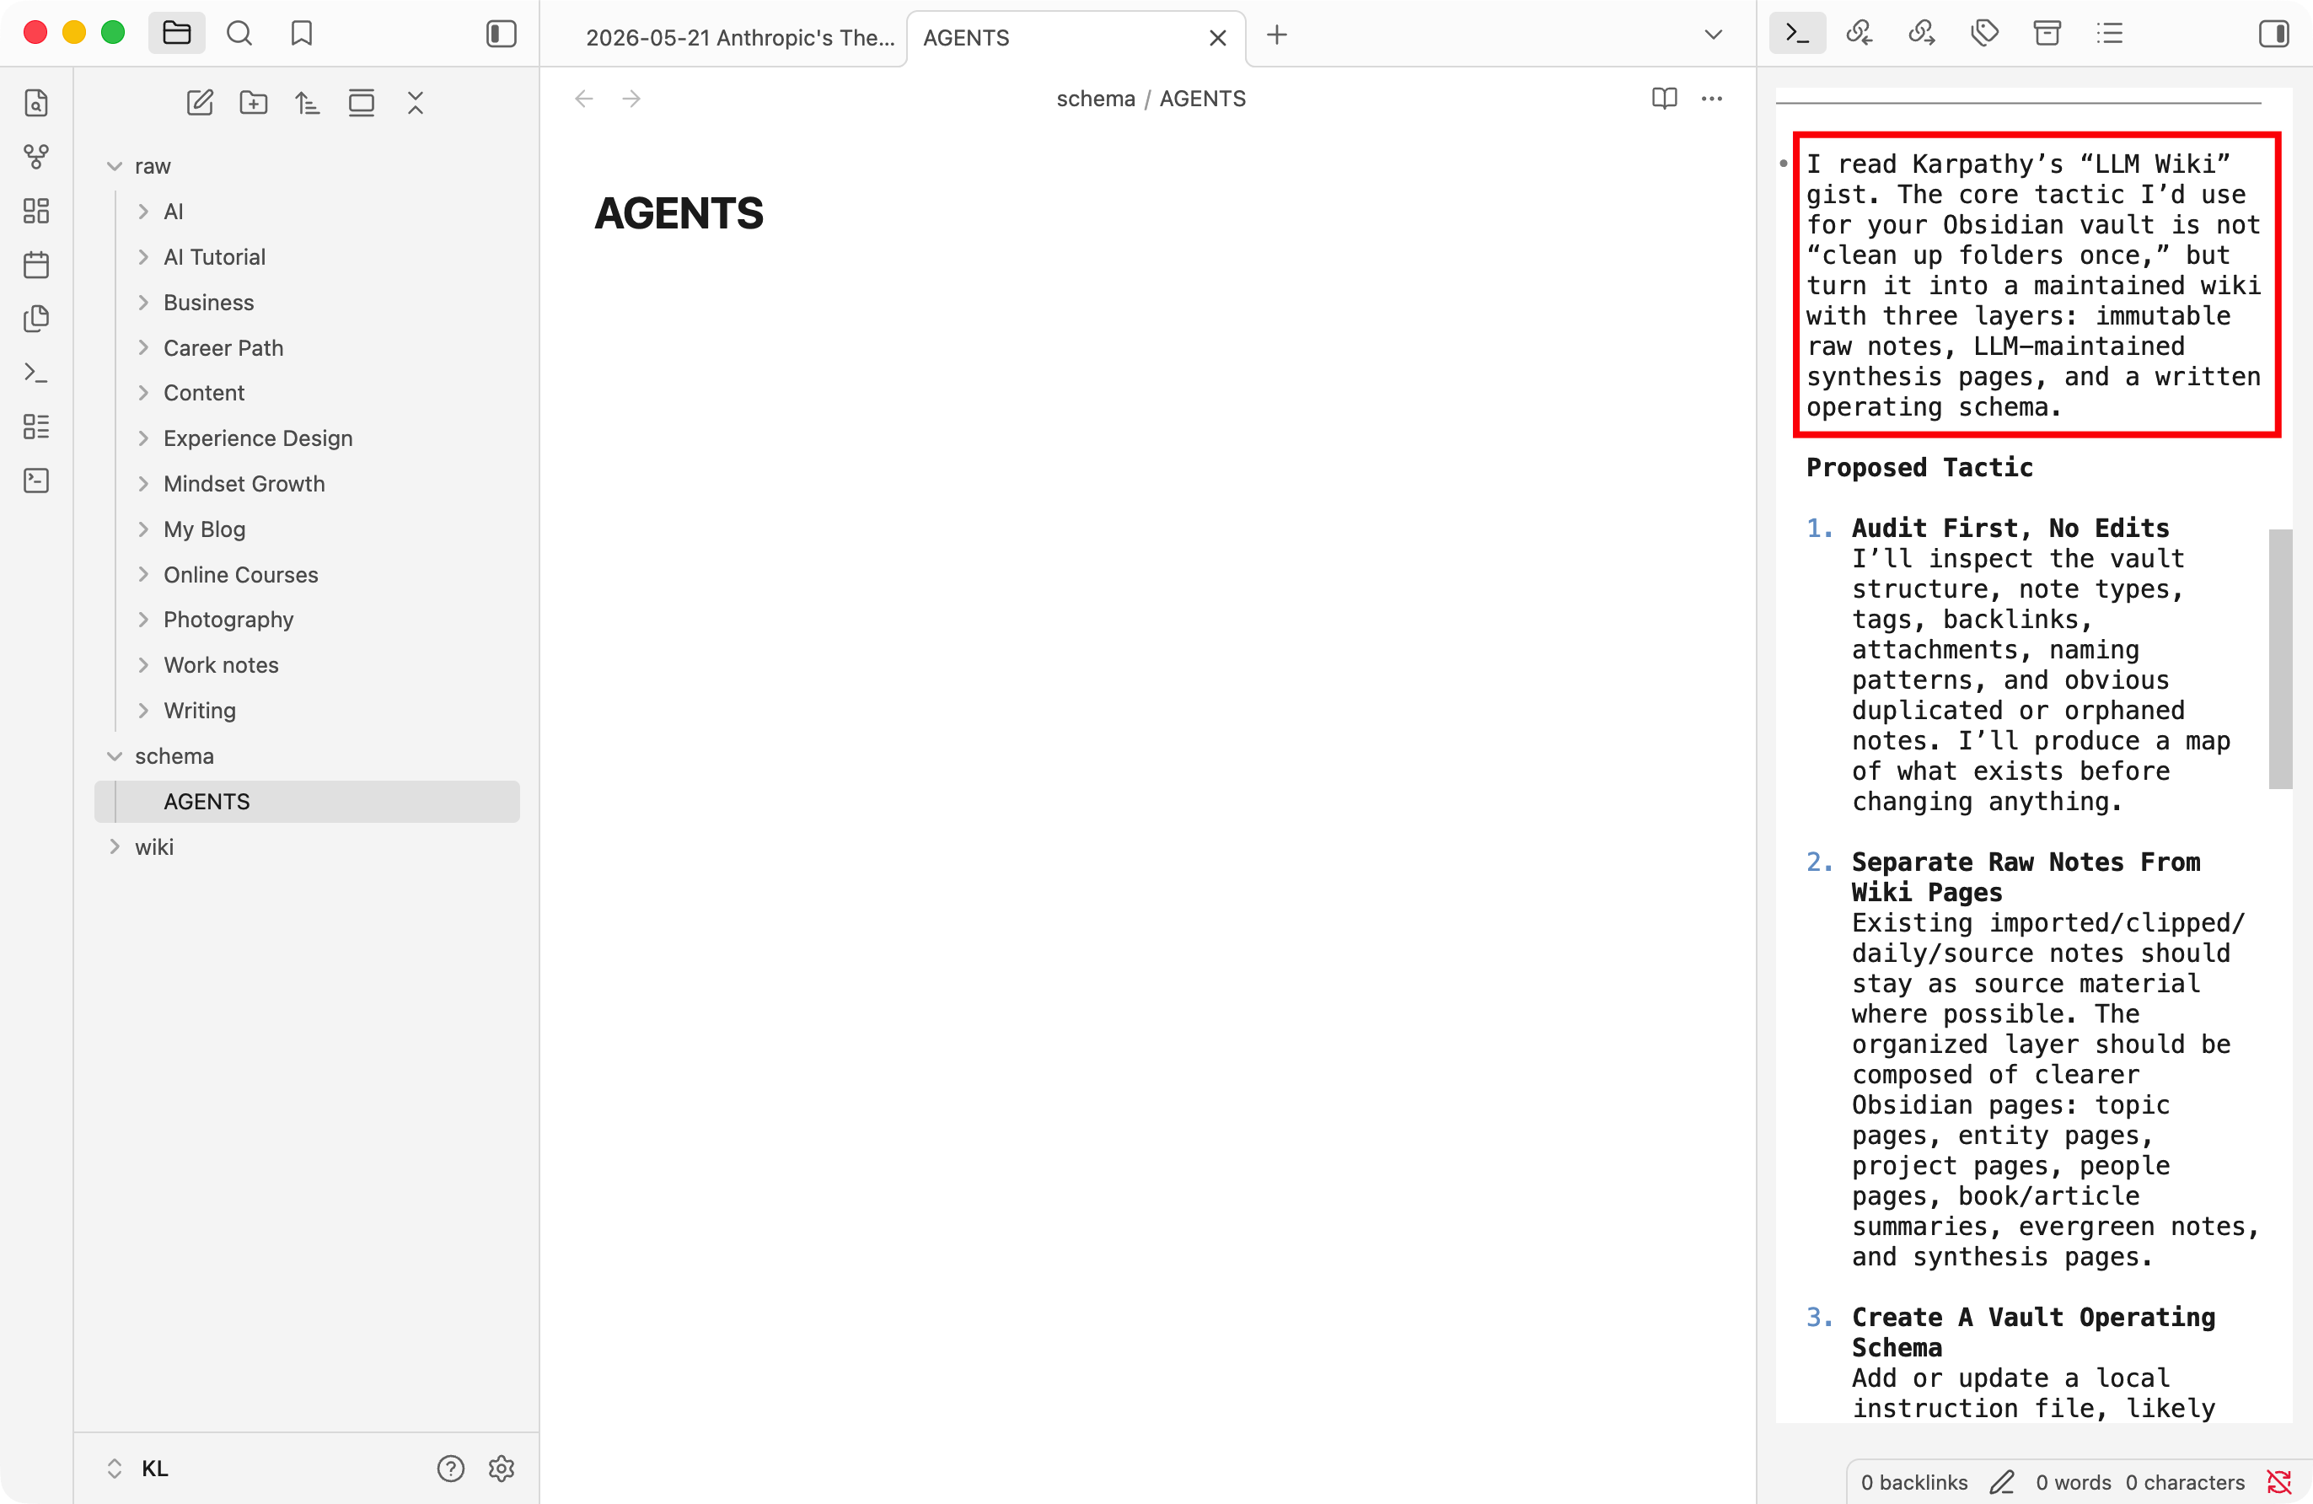Viewport: 2313px width, 1504px height.
Task: Open the backlinks sidebar tab
Action: [1860, 34]
